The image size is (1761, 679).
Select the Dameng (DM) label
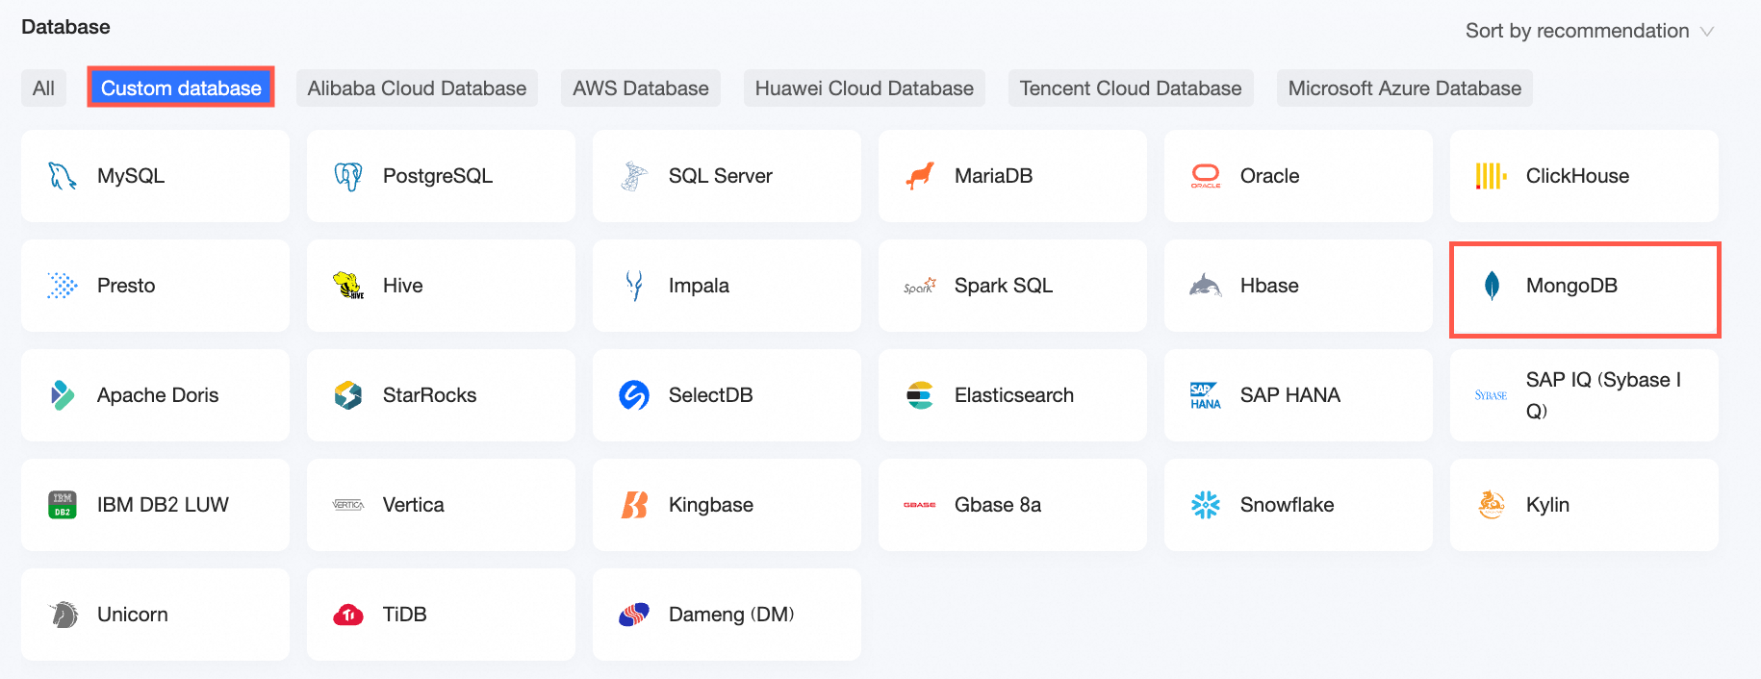731,615
